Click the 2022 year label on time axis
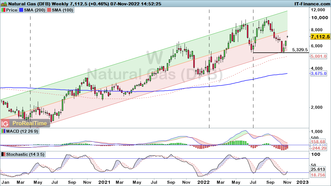 [x=203, y=182]
